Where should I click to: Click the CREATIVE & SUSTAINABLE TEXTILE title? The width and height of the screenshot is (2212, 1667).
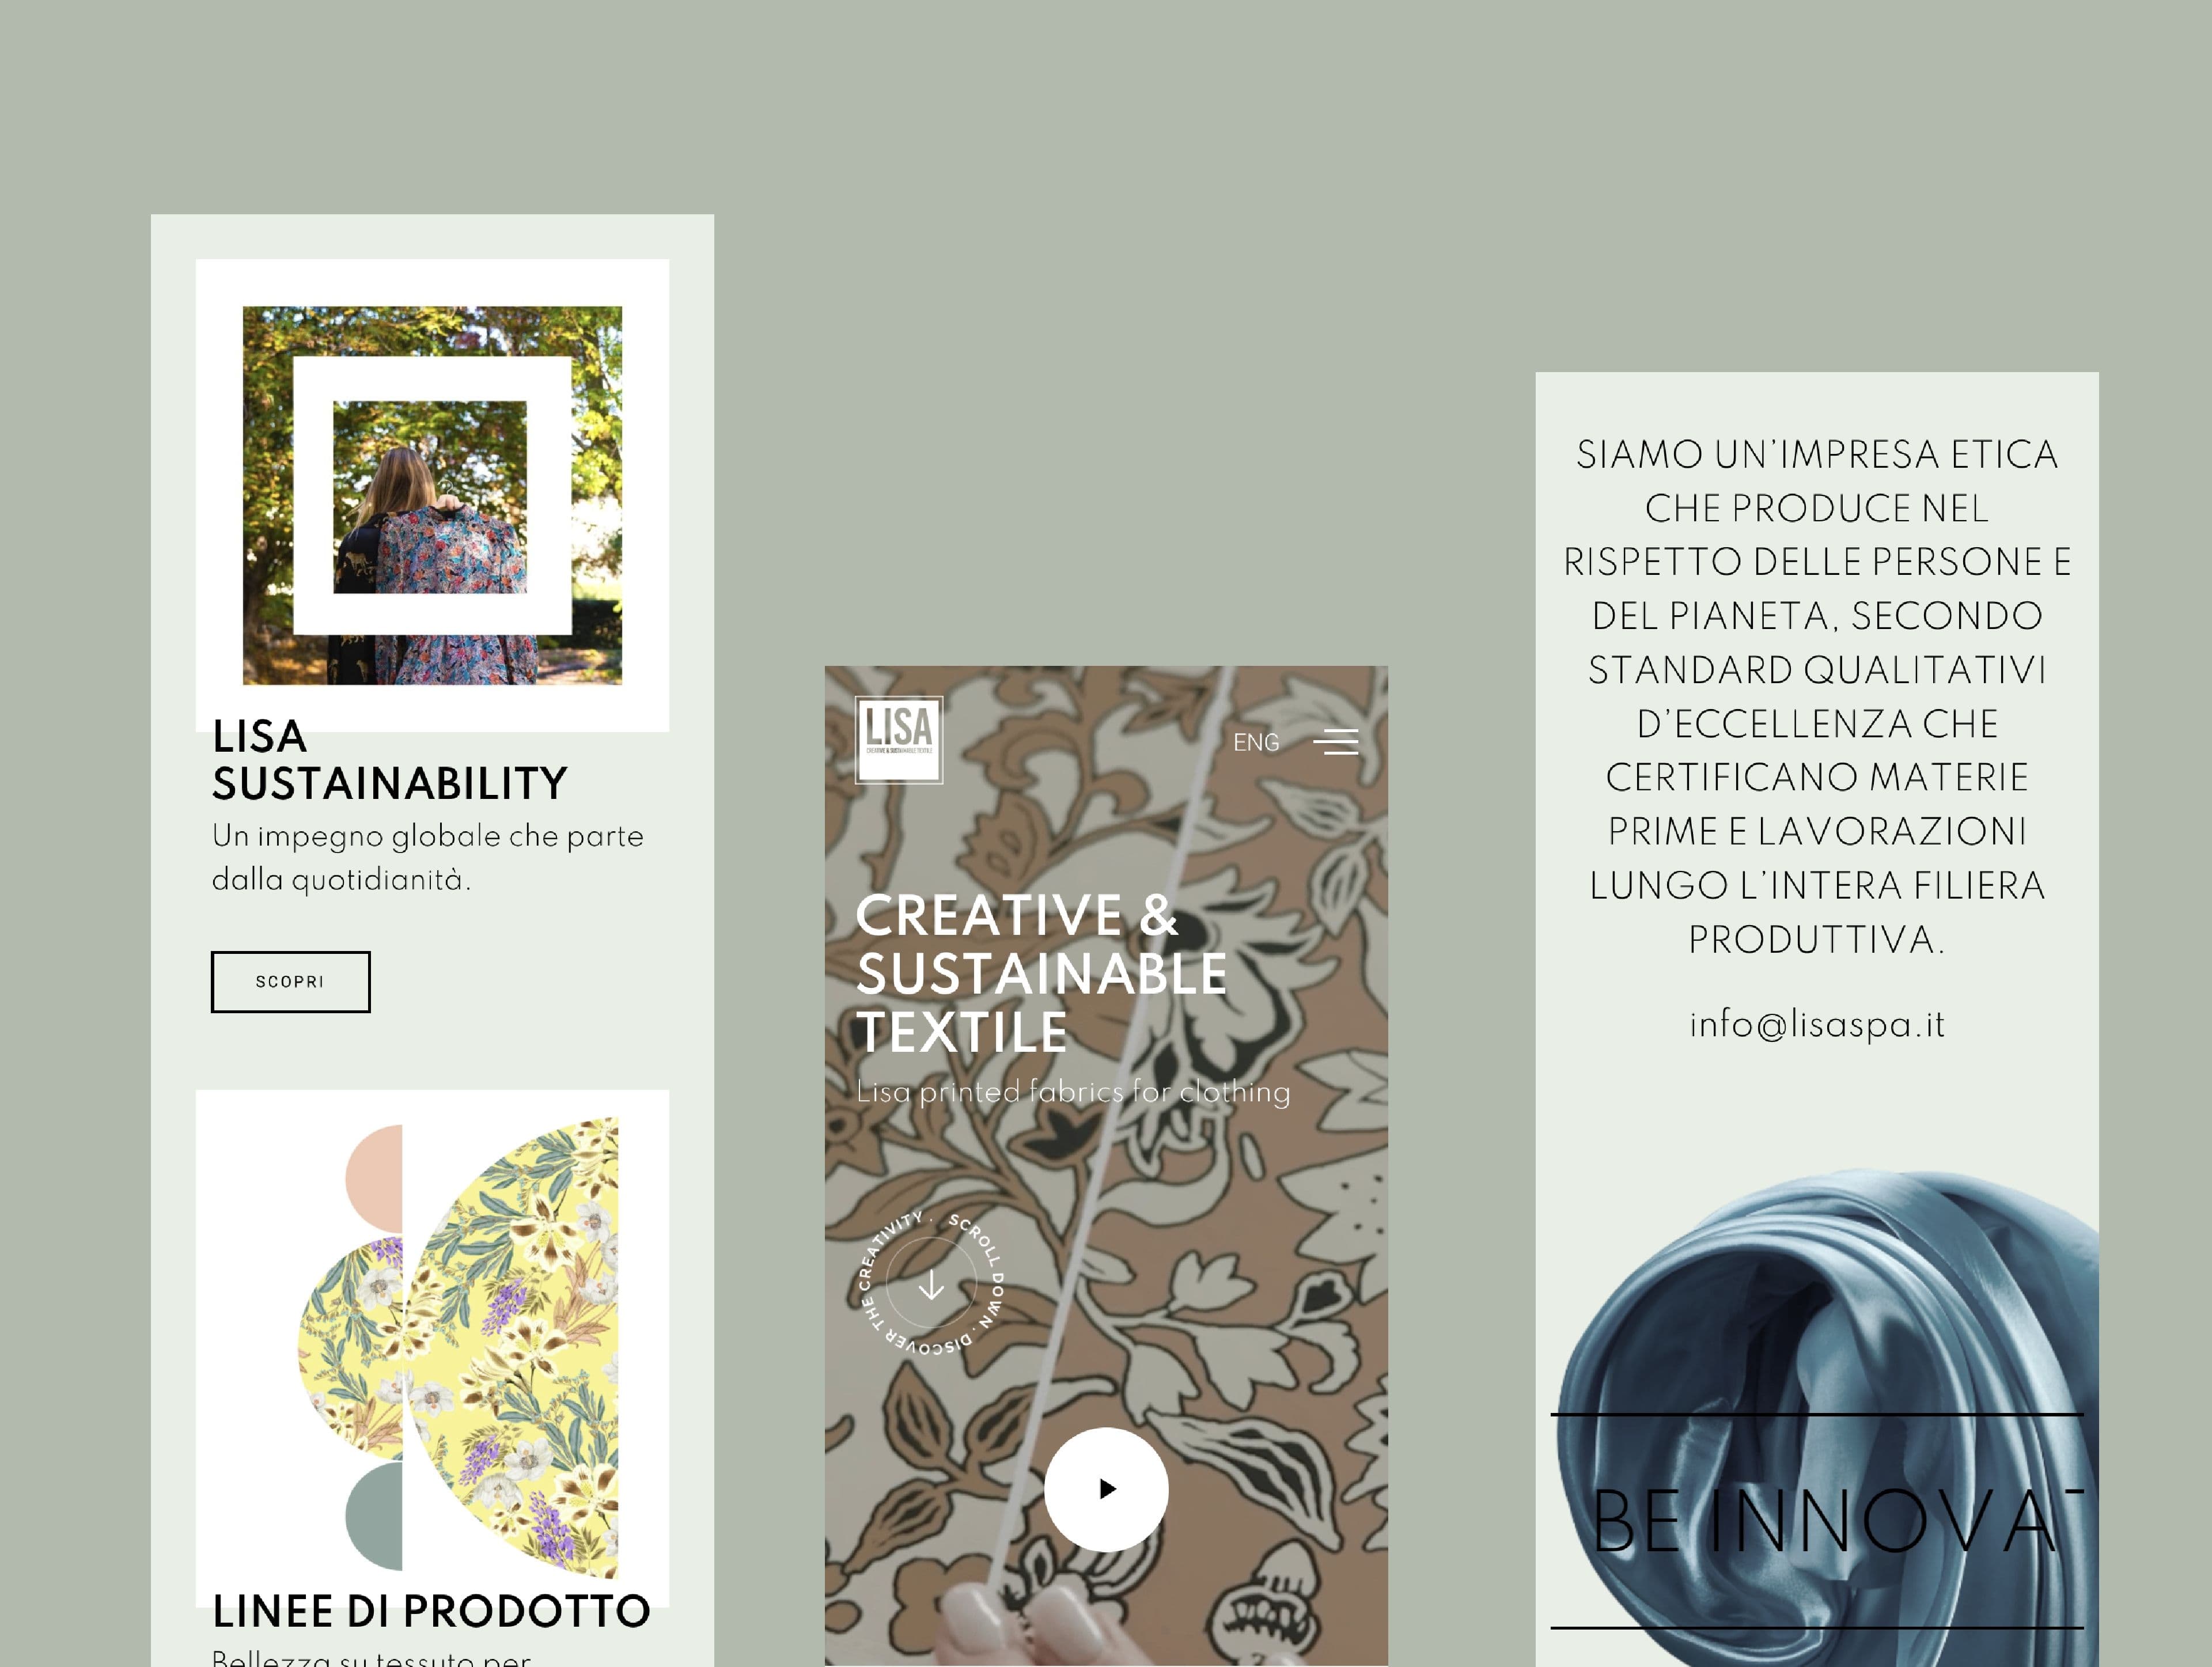tap(1041, 973)
